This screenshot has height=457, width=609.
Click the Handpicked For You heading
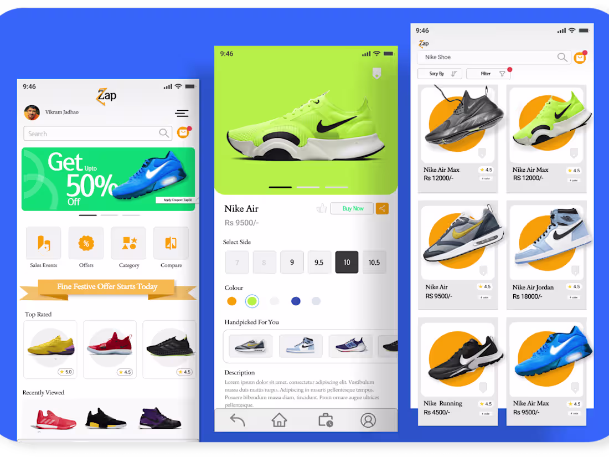[252, 322]
